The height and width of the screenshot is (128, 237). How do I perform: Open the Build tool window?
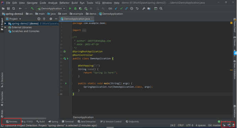click(40, 121)
